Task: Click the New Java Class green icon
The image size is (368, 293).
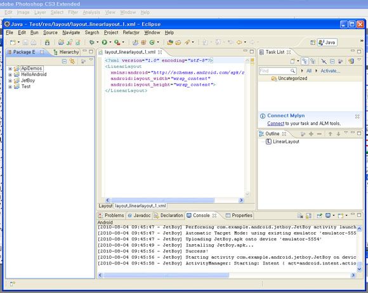Action: 152,42
